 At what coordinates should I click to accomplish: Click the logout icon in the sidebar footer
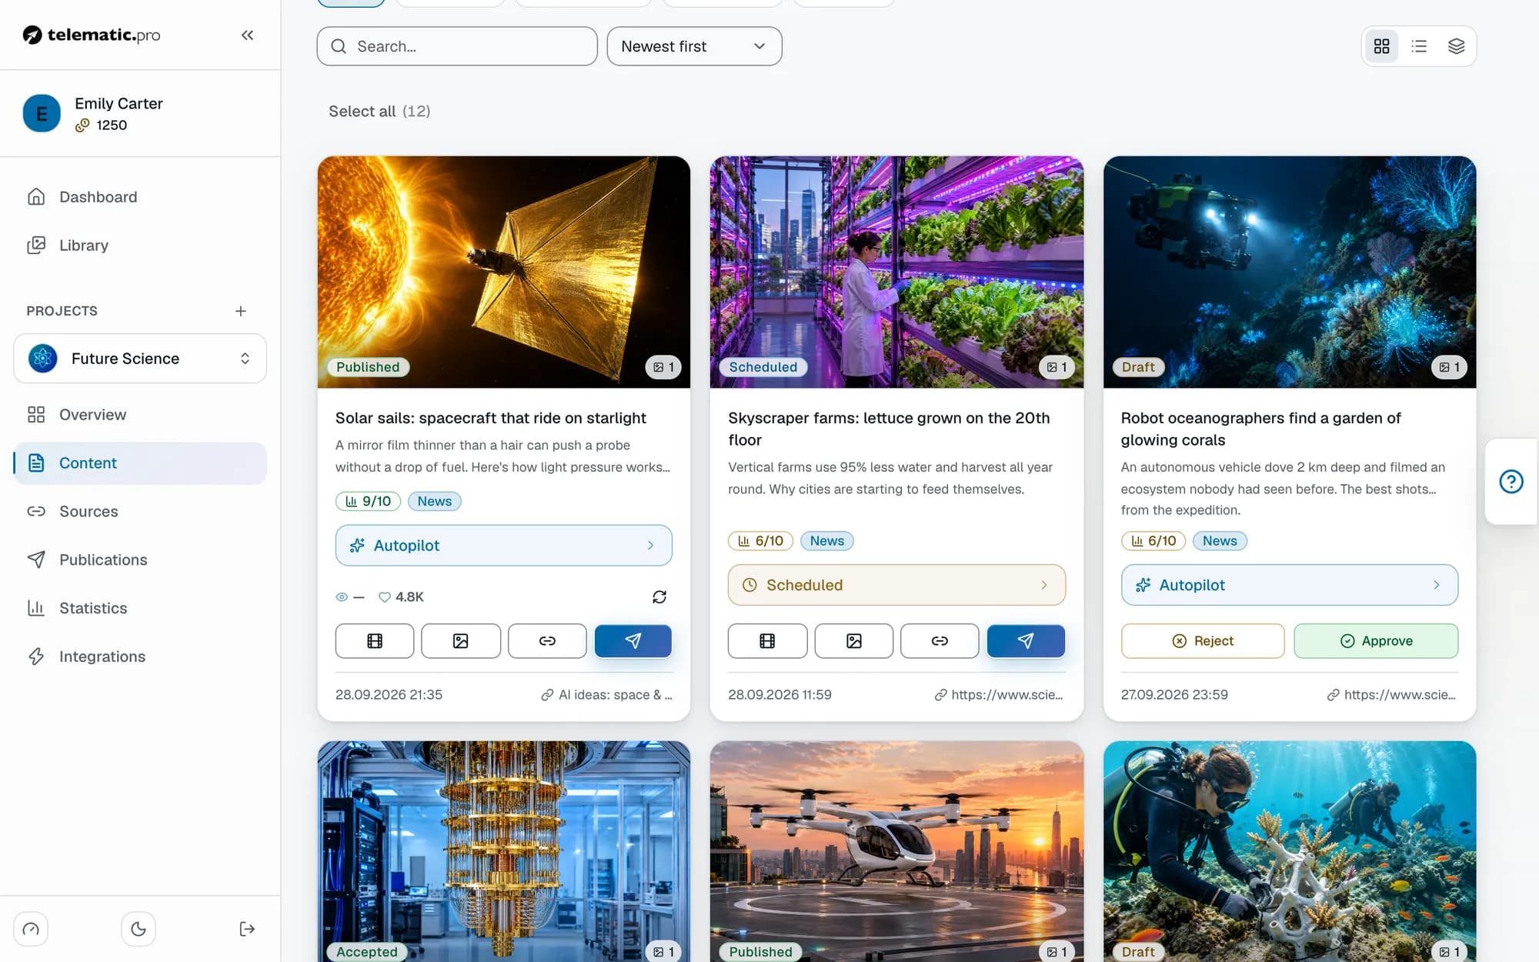pyautogui.click(x=247, y=929)
